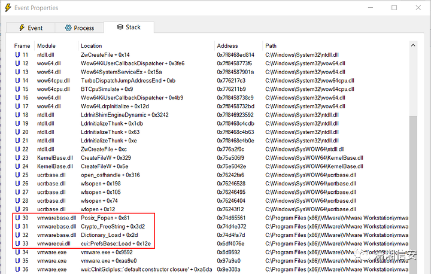Switch to the Process tab
This screenshot has height=274, width=431.
pyautogui.click(x=80, y=28)
